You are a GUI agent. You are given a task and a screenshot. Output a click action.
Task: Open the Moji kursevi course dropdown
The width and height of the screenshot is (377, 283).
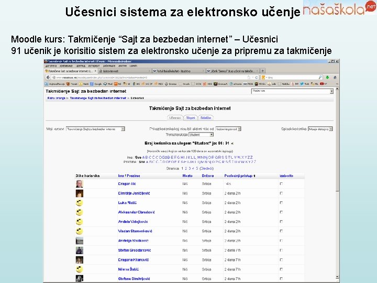[95, 129]
